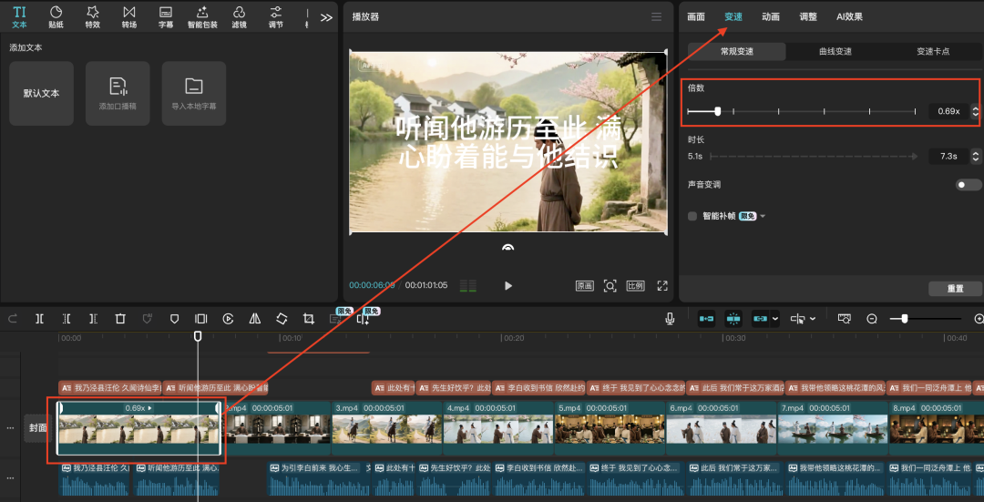Click the 重置 reset button
Screen dimensions: 984x502
(x=955, y=289)
